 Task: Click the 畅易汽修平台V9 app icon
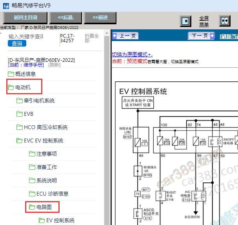click(x=6, y=6)
